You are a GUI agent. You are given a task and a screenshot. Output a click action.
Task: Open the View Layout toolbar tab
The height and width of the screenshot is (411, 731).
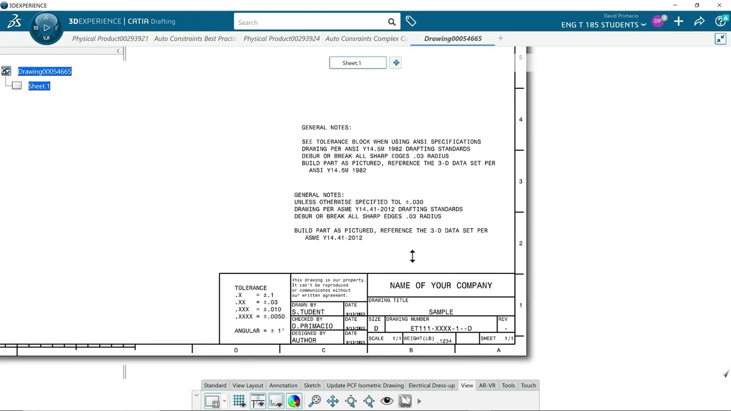248,385
